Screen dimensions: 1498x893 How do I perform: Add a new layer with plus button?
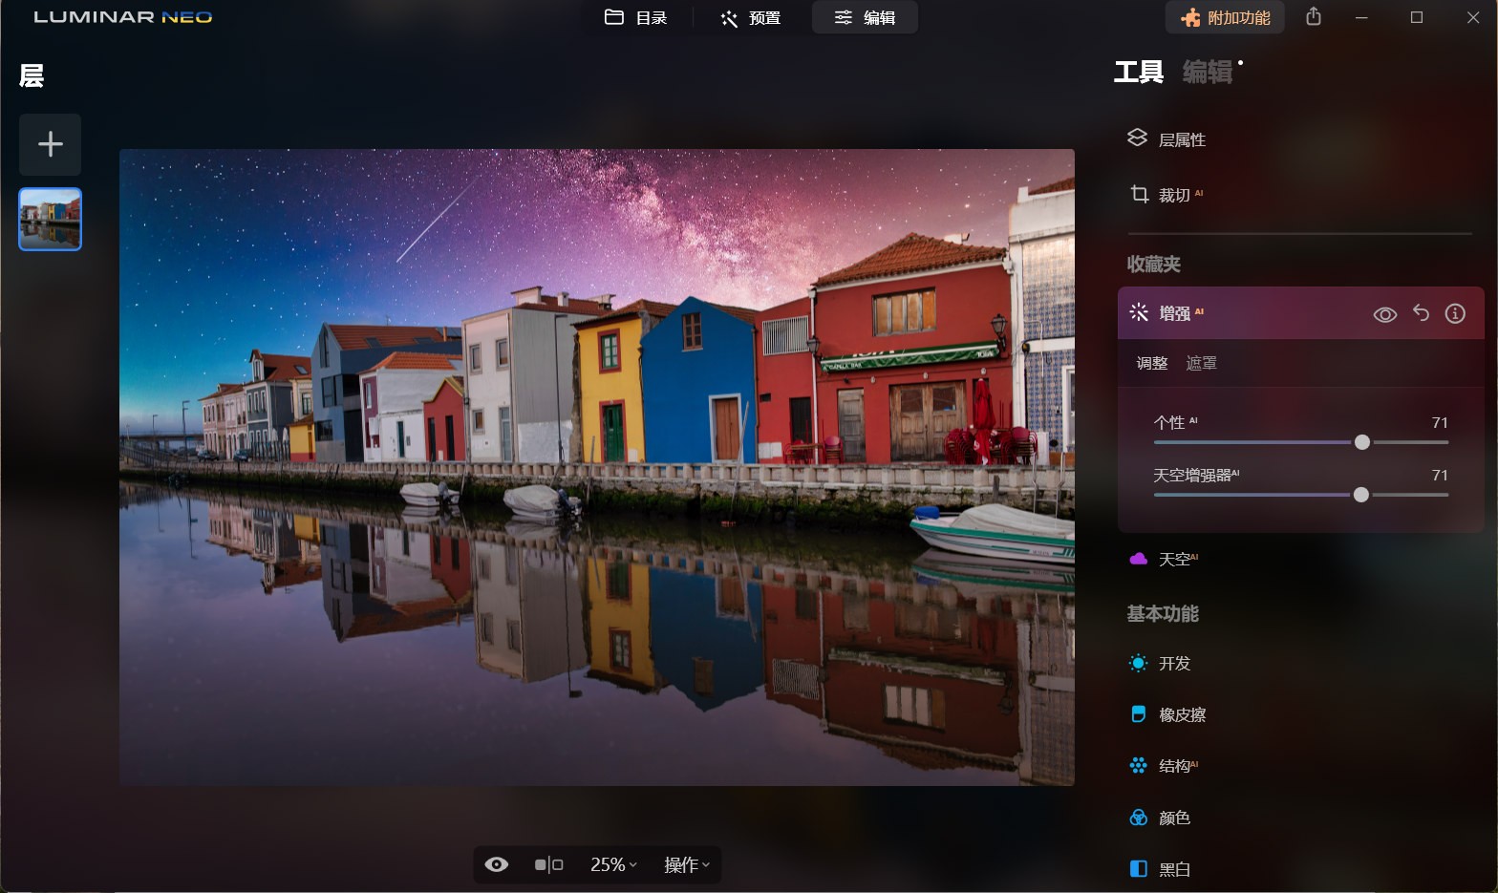coord(51,144)
